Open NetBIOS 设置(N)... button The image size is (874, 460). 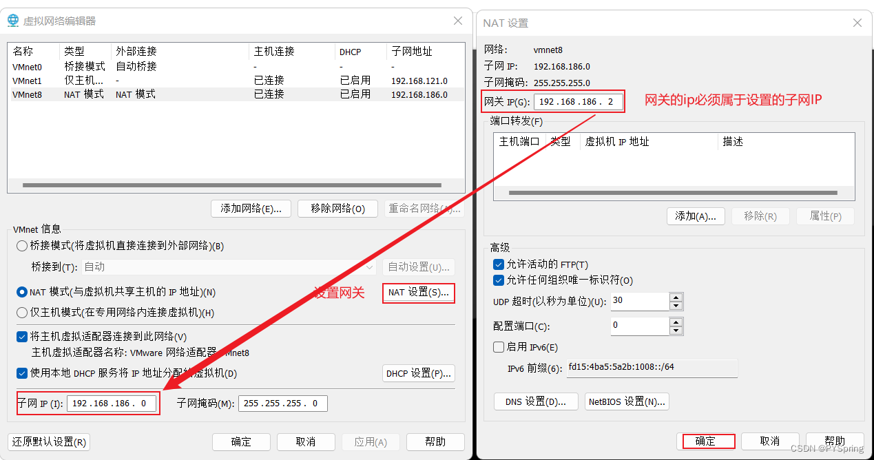pyautogui.click(x=627, y=401)
